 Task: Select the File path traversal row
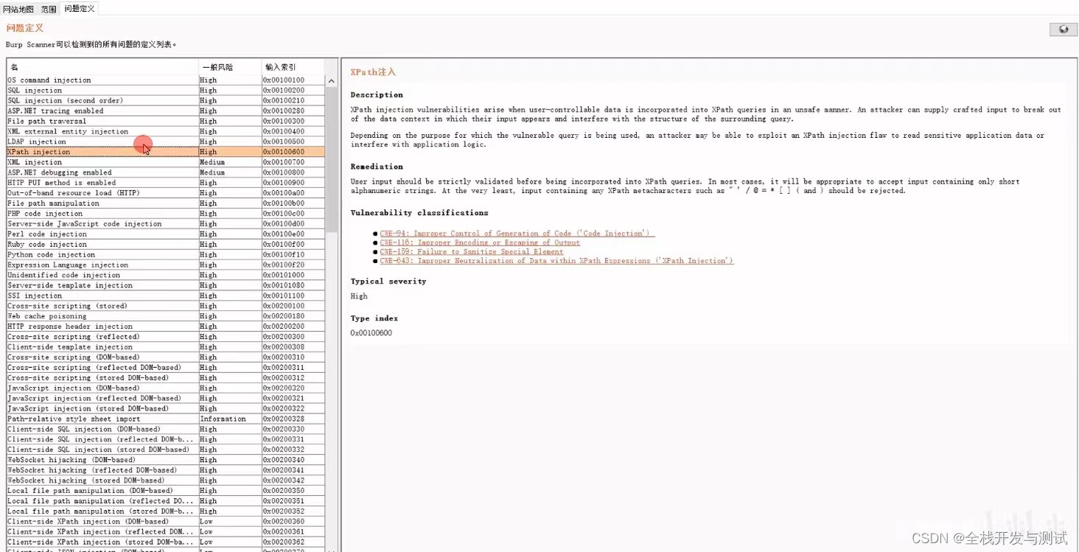point(166,122)
